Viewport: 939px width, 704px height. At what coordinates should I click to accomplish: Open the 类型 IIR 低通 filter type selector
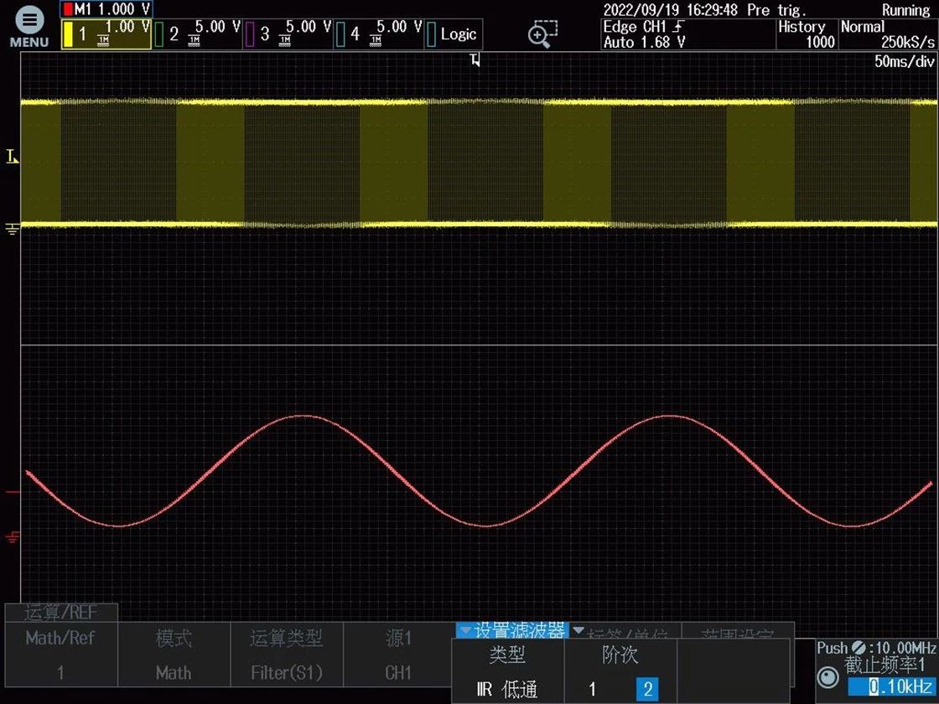[x=507, y=671]
